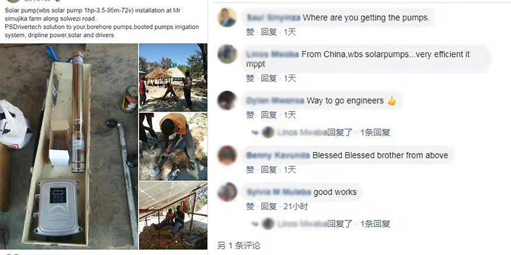Open avatar beside 'good works' comment
511x255 pixels.
pos(227,192)
